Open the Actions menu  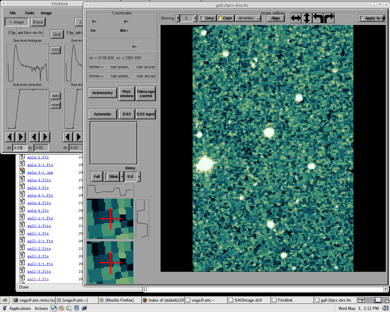(x=41, y=308)
